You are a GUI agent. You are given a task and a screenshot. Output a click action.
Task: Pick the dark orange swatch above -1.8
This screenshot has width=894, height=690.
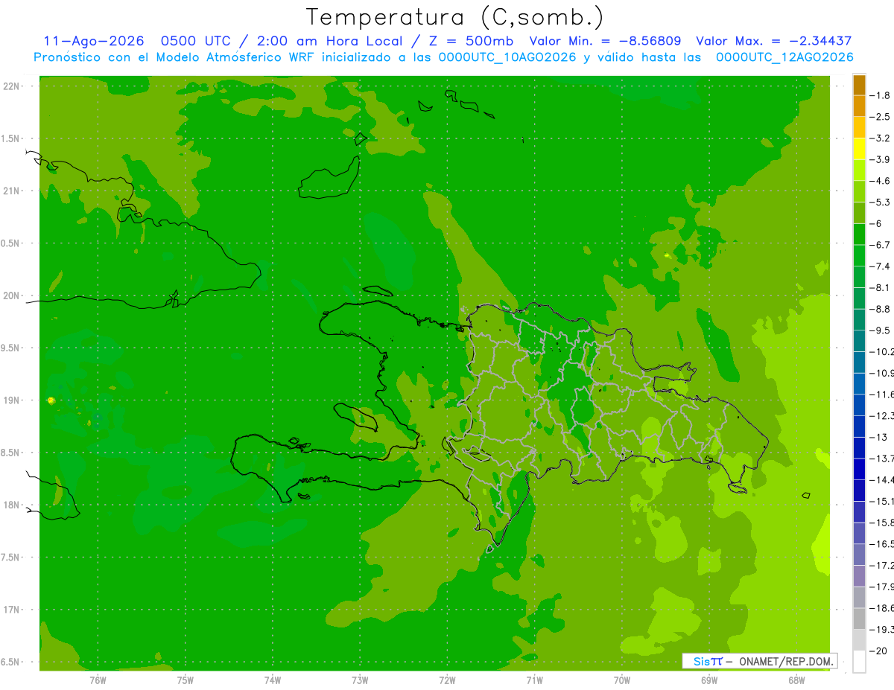[x=859, y=85]
